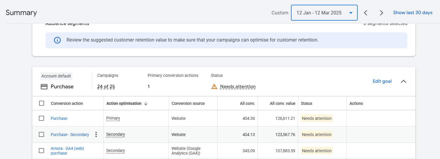Click Edit goal link
The width and height of the screenshot is (440, 159).
(382, 81)
